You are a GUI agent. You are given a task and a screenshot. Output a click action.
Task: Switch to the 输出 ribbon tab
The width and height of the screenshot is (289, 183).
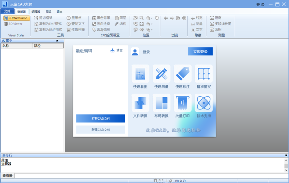click(59, 12)
